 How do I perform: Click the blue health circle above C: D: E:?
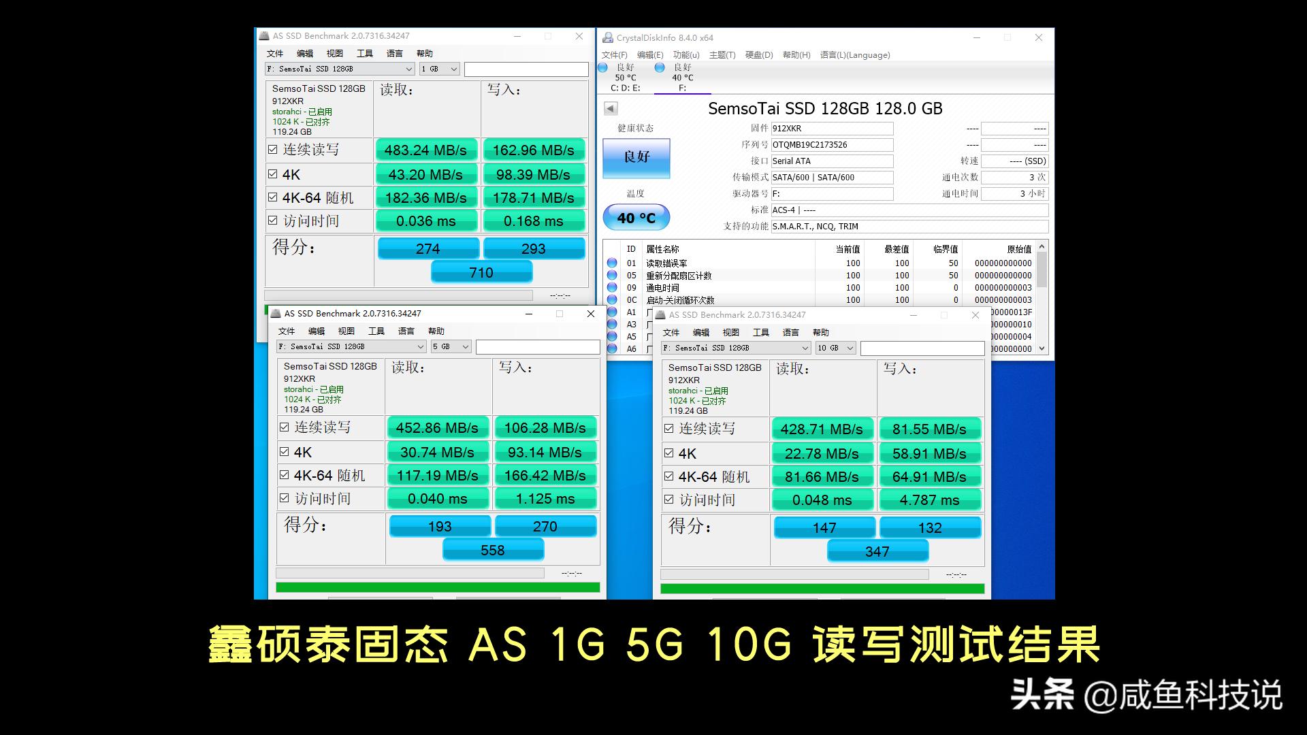point(602,67)
